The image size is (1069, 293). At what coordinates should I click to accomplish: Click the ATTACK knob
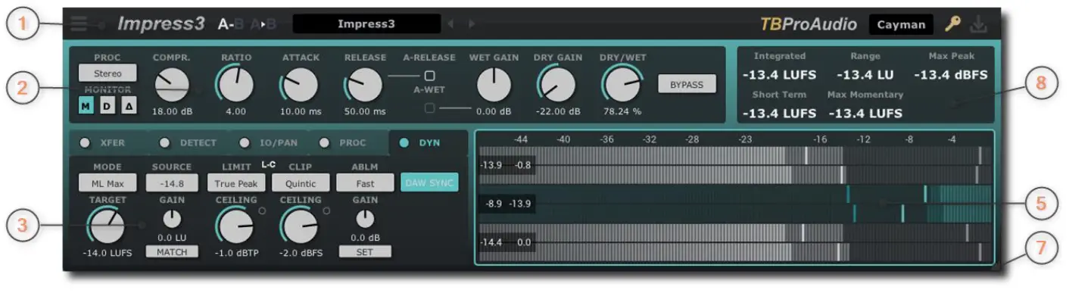point(301,84)
